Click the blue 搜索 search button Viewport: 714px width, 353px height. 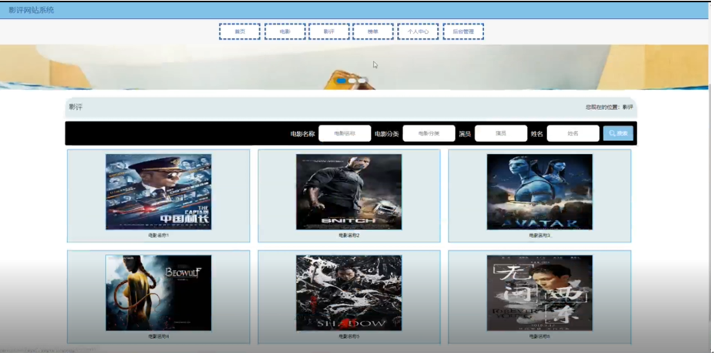[618, 134]
